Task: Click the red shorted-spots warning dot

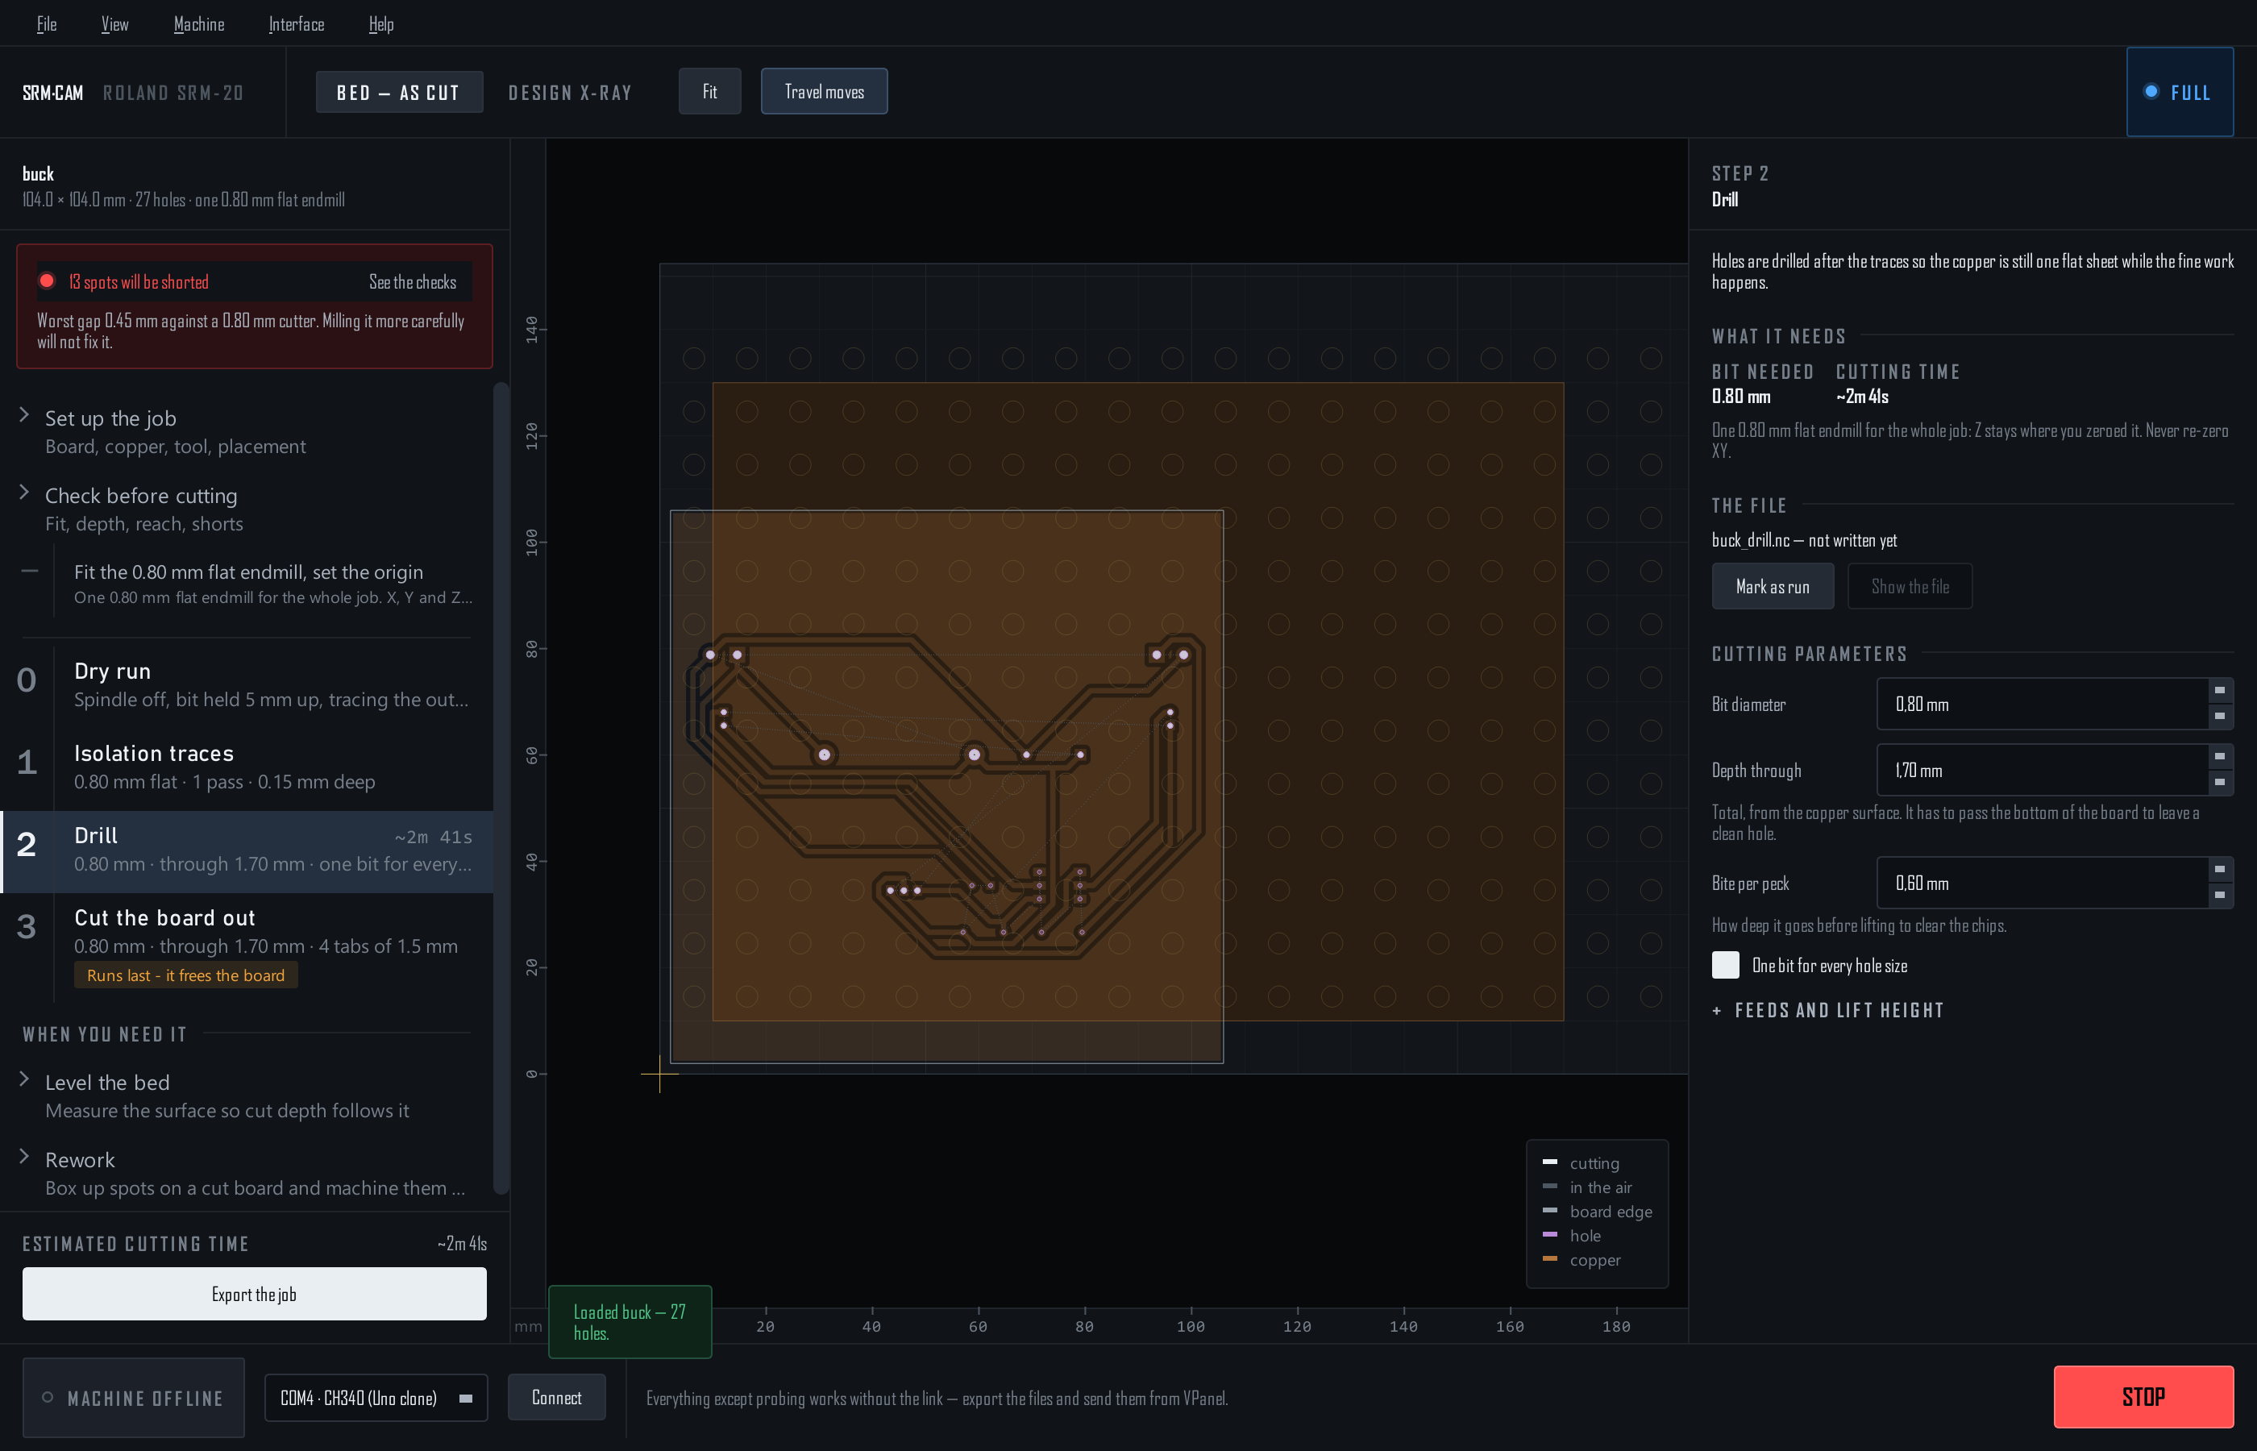Action: click(47, 281)
